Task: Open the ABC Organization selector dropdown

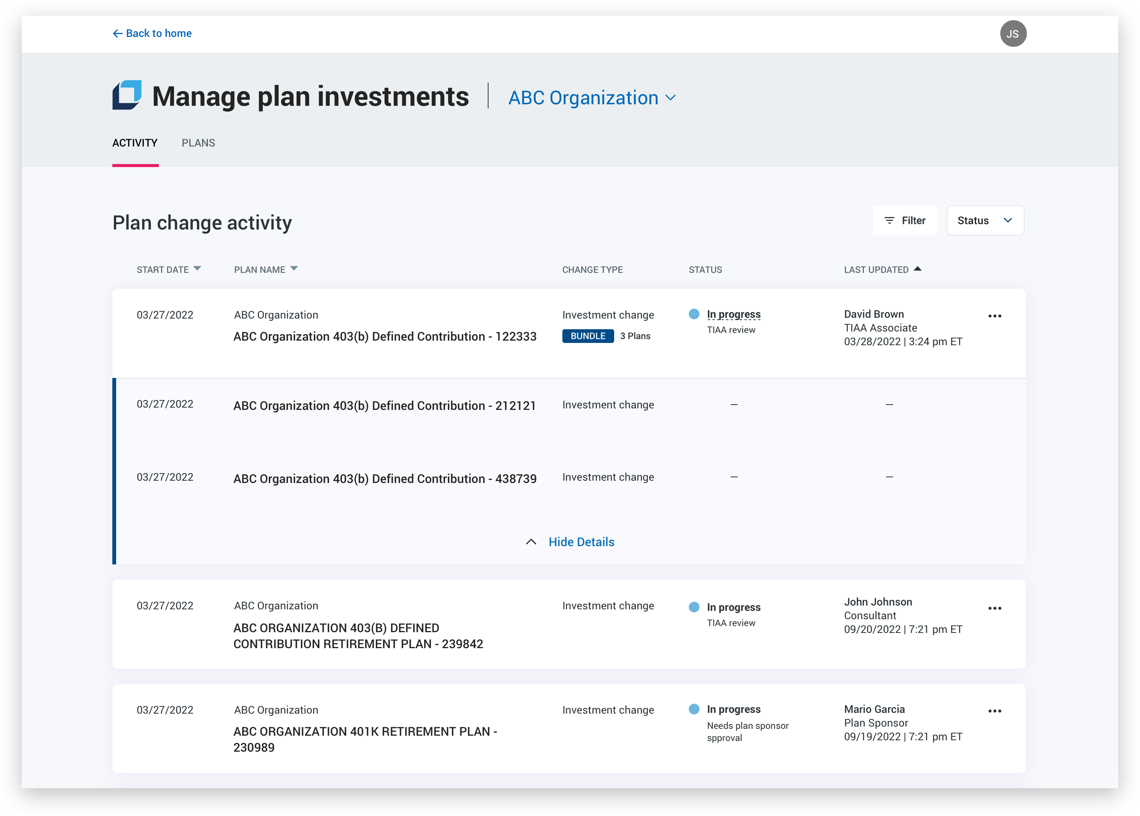Action: (592, 97)
